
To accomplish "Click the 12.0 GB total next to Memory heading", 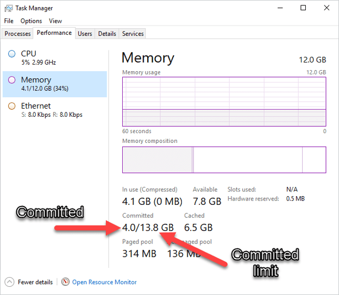I will coord(312,60).
